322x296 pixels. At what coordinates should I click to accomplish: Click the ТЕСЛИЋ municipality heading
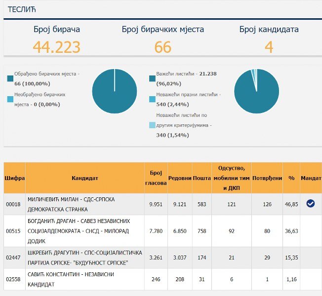(22, 9)
